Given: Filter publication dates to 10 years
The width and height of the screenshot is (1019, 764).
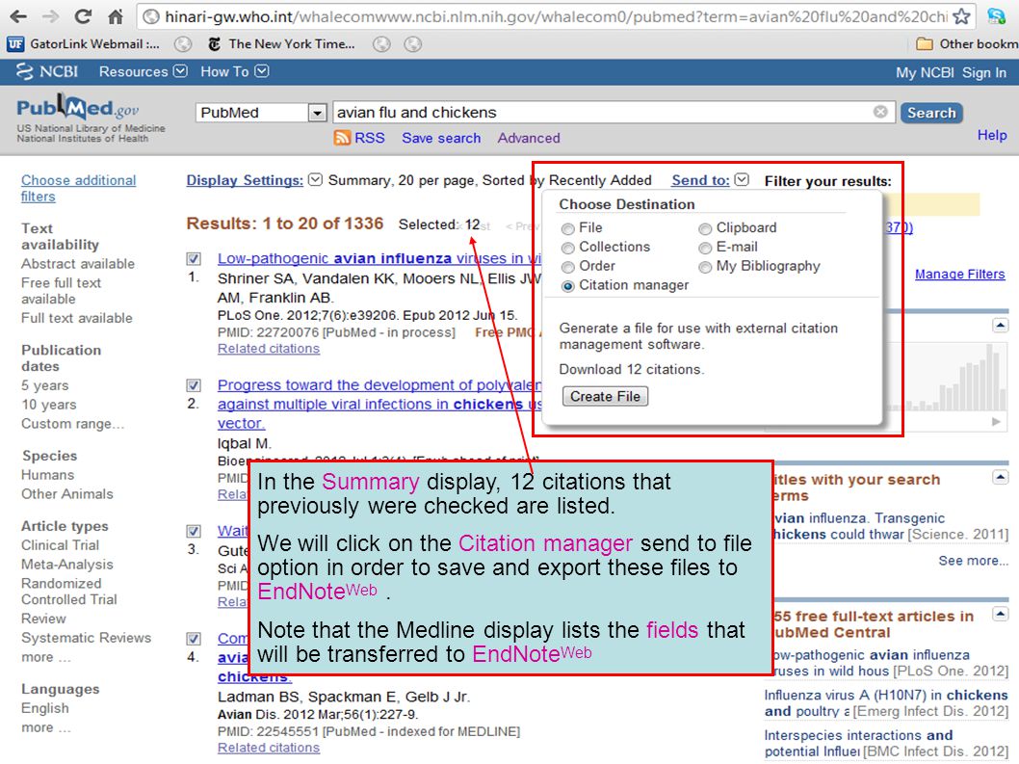Looking at the screenshot, I should click(49, 405).
